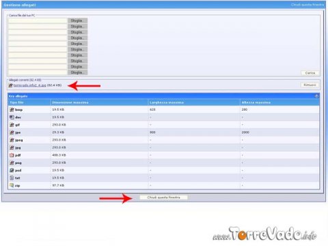Click the 488.3 KB size in pdf row
The width and height of the screenshot is (328, 246).
point(59,155)
